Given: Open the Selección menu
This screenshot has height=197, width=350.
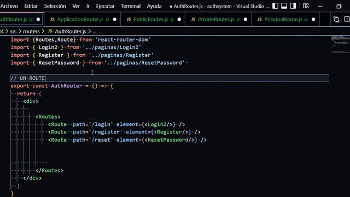Looking at the screenshot, I should [55, 6].
